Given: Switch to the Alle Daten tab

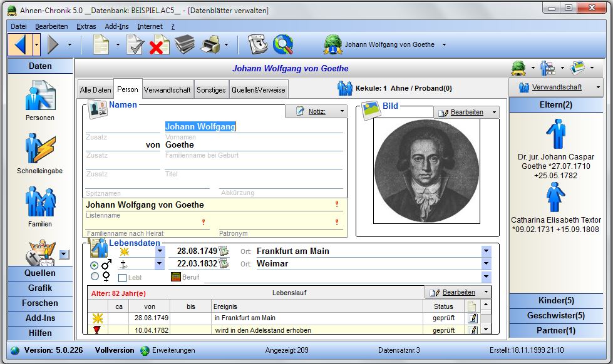Looking at the screenshot, I should coord(95,89).
